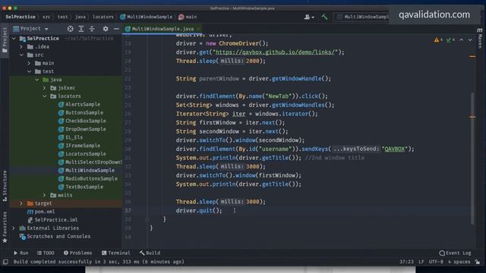Click the tool window quick access icon
Screen dimensions: 486x273
(x=5, y=262)
